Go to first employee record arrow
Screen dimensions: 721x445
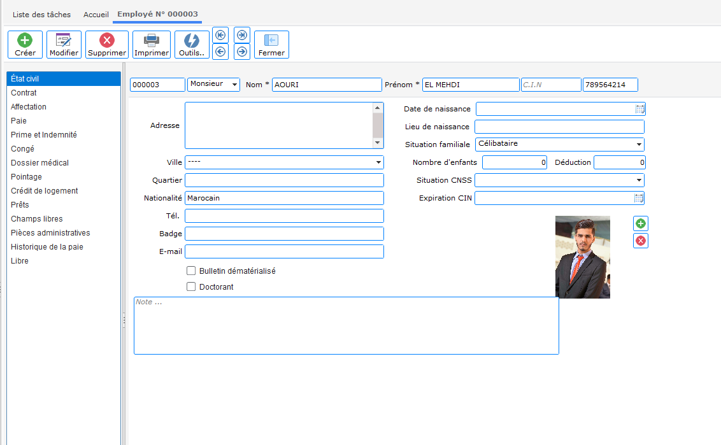tap(220, 35)
